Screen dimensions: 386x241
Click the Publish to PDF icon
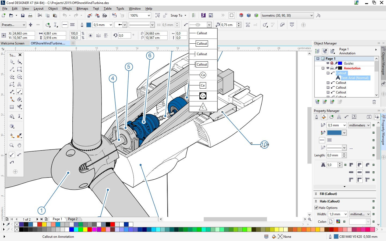click(x=105, y=16)
